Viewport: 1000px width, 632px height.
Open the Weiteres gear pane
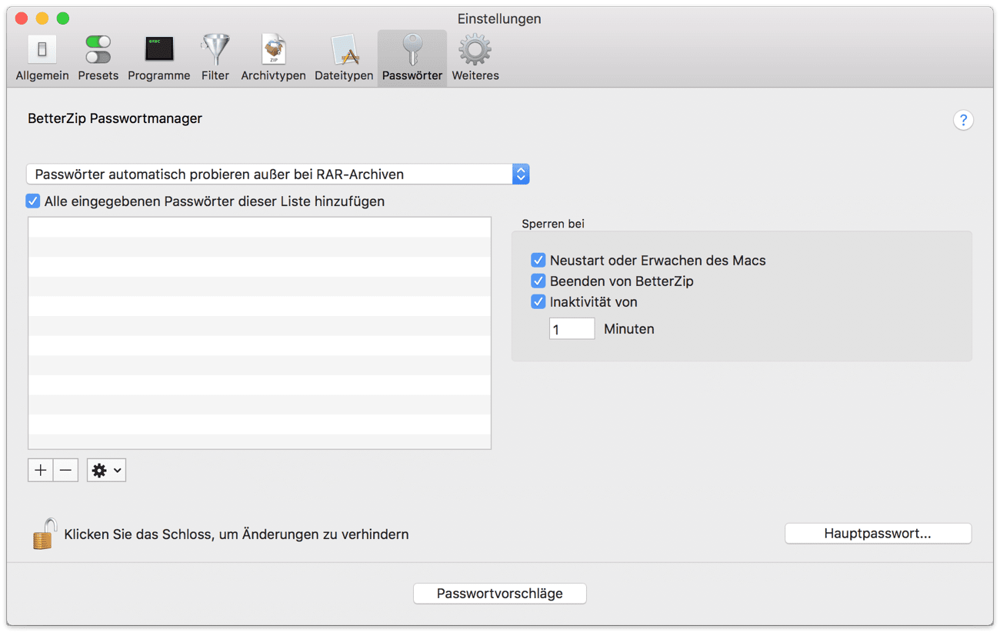[475, 58]
